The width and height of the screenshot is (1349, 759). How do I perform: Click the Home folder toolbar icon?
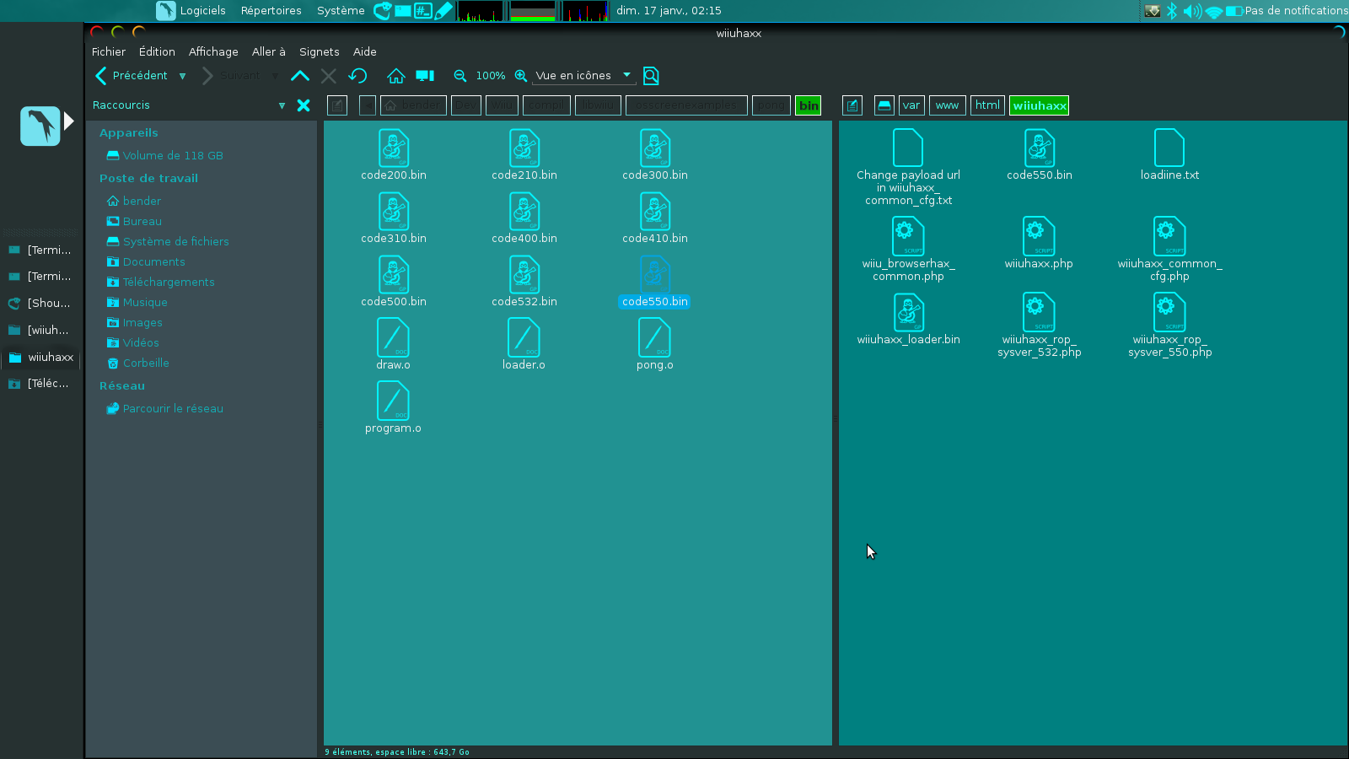point(395,76)
